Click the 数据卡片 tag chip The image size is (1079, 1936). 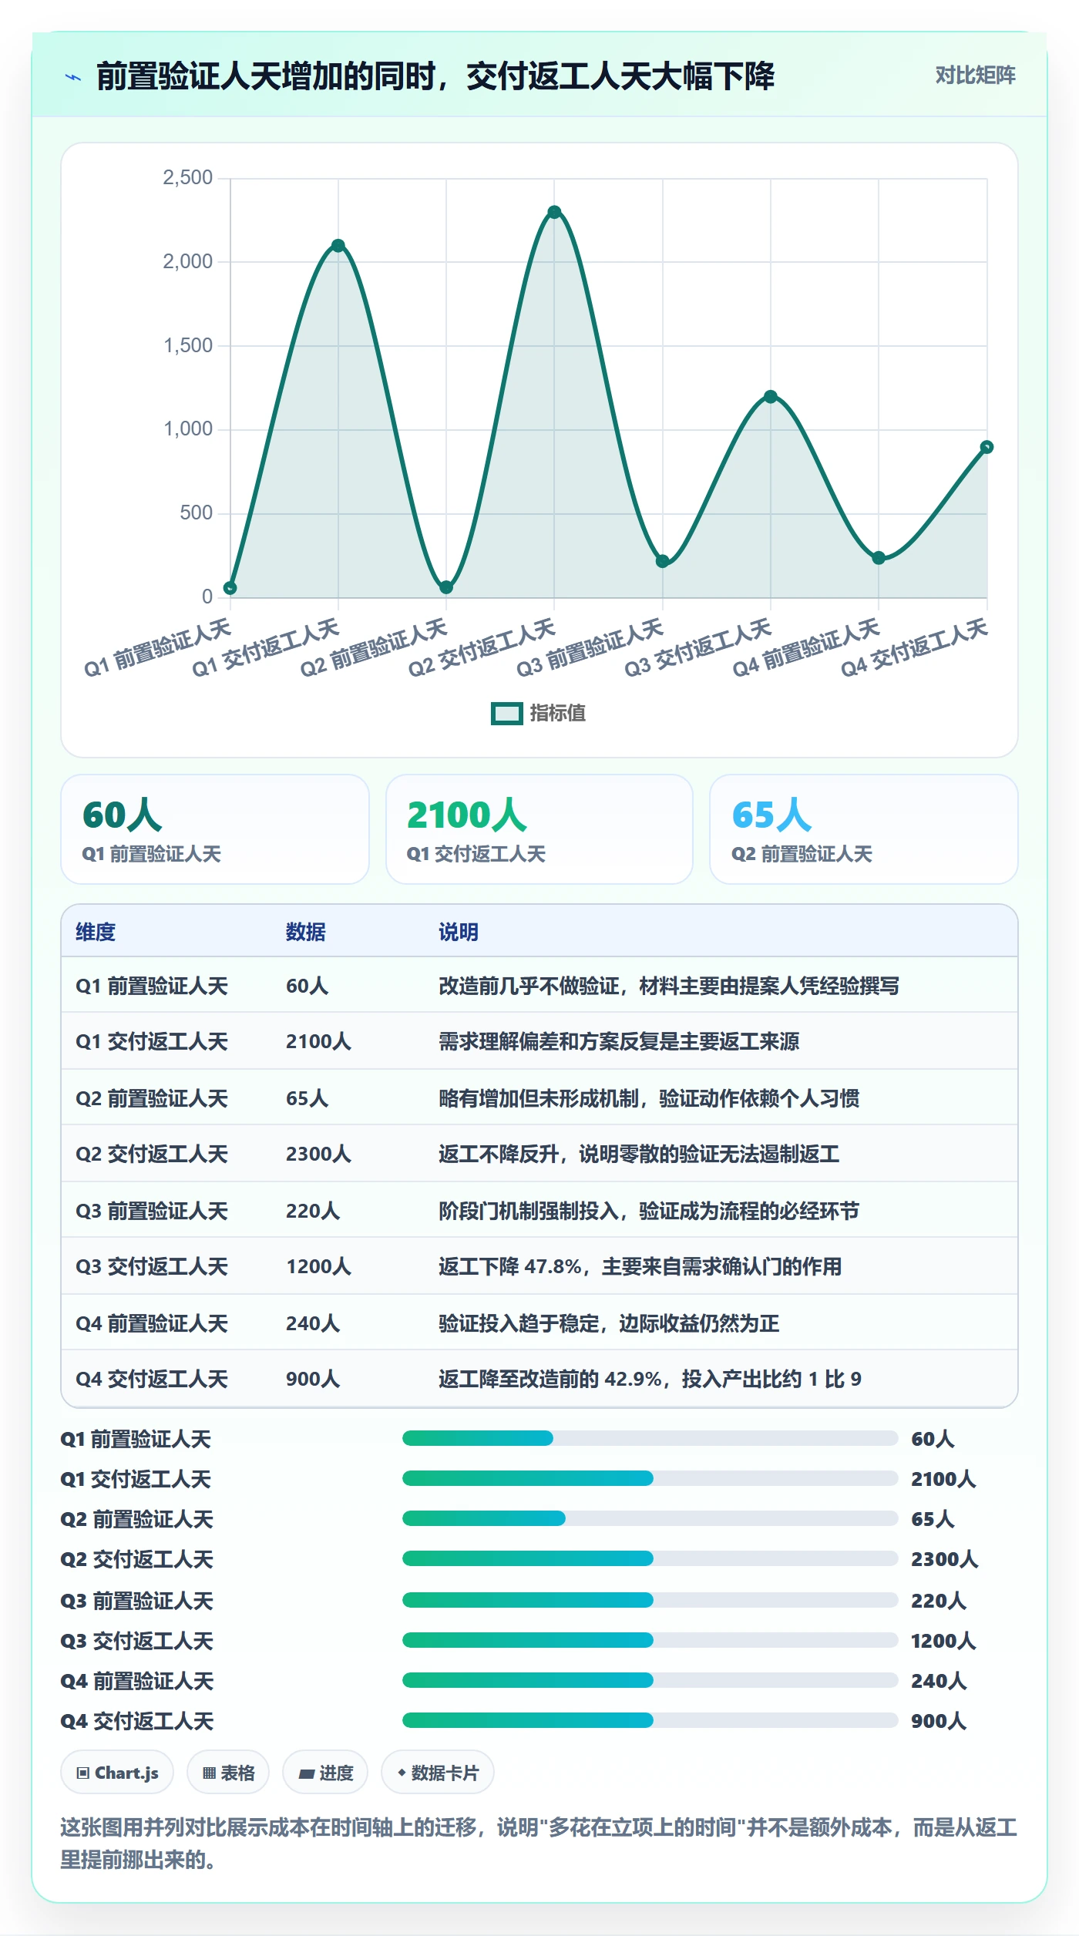click(x=438, y=1773)
